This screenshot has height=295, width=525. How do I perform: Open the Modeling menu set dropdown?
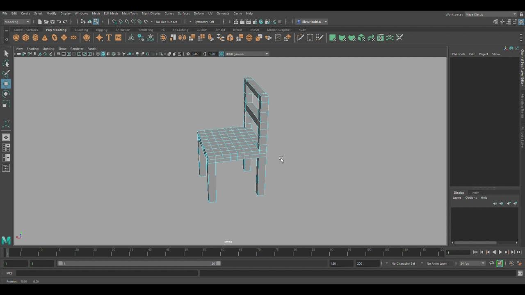tap(17, 22)
